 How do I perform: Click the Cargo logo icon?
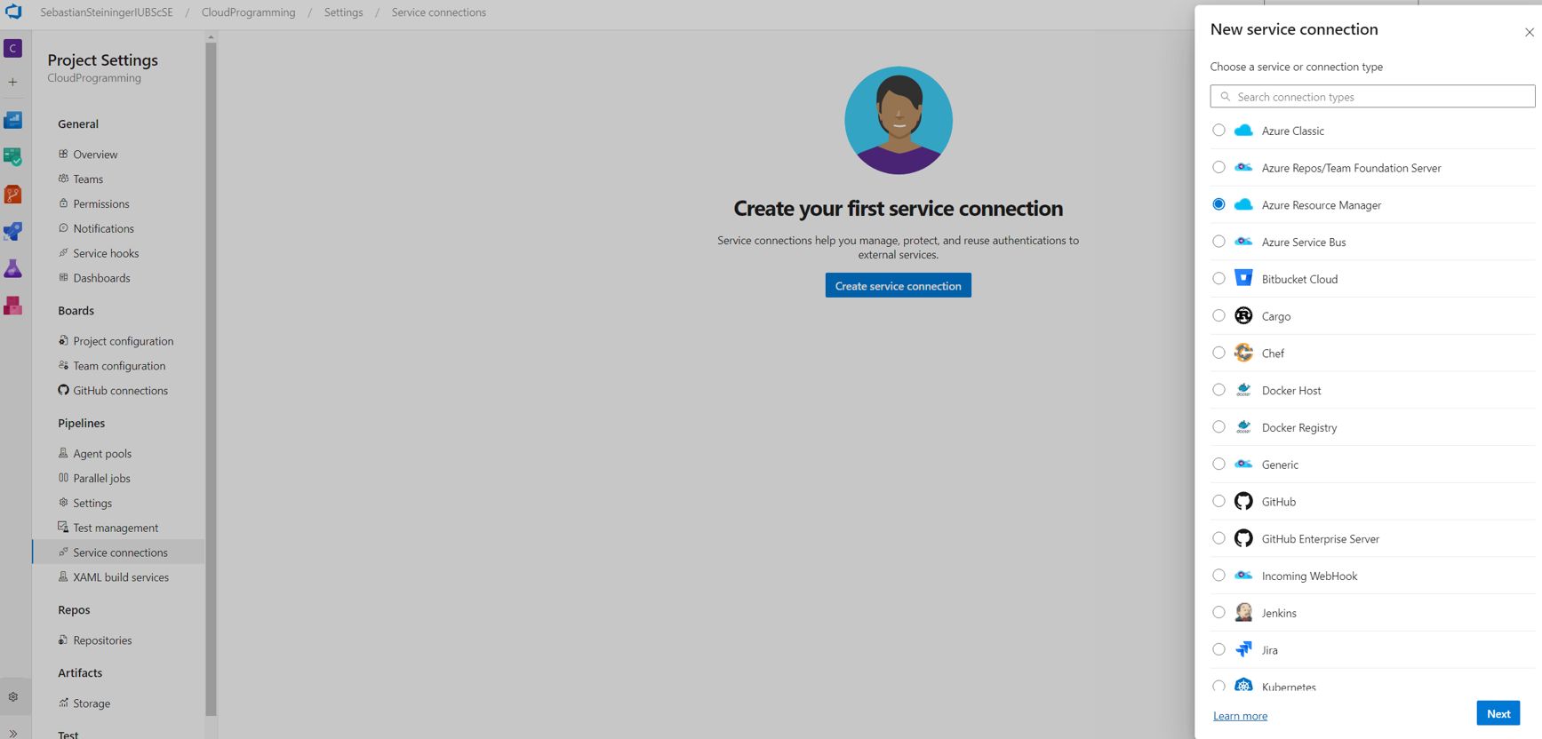click(1243, 315)
